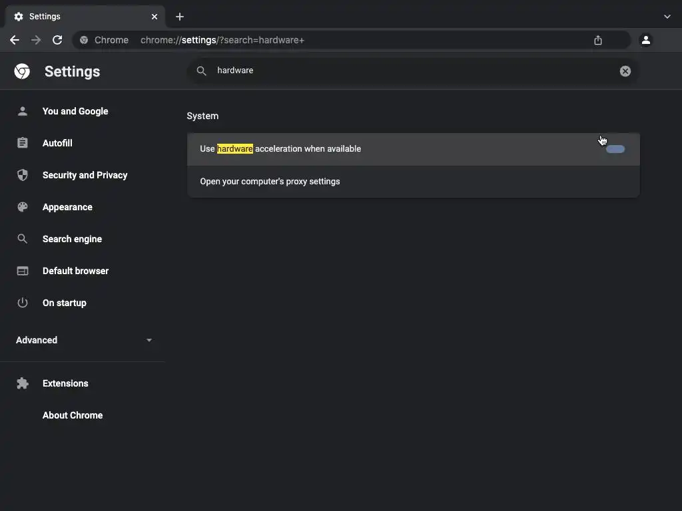Open the About Chrome page

pos(73,415)
